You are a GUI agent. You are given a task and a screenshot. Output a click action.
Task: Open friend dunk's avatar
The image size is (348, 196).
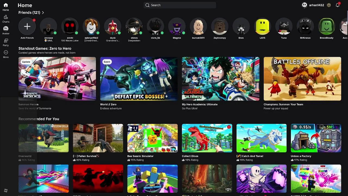coord(113,26)
